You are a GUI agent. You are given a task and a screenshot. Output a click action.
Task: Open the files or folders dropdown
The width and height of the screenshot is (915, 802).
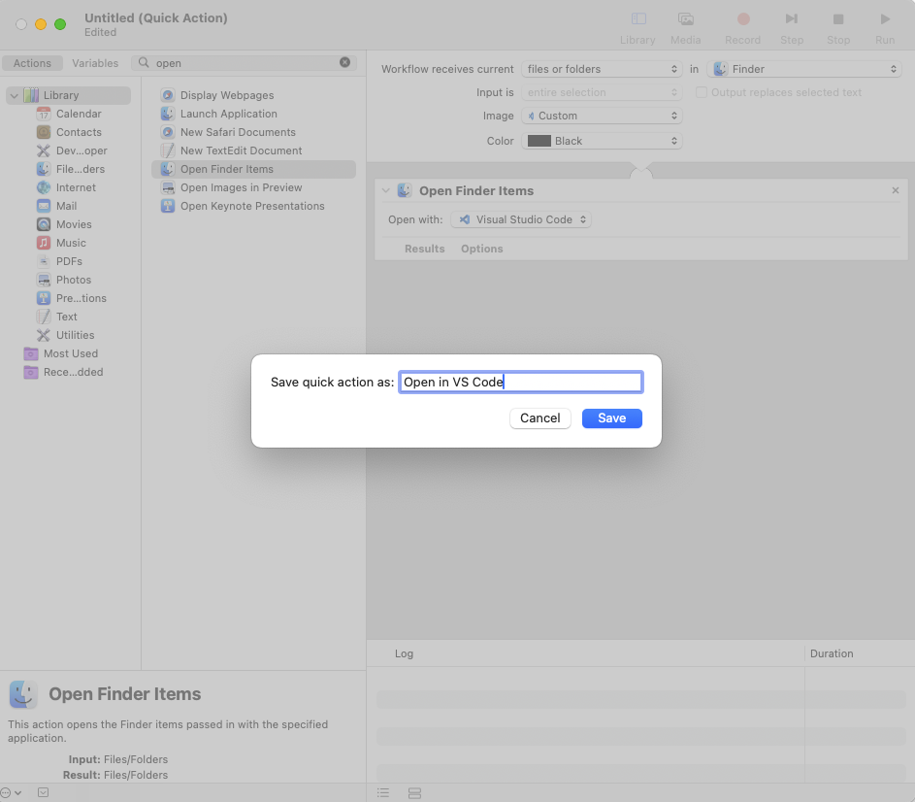point(602,69)
